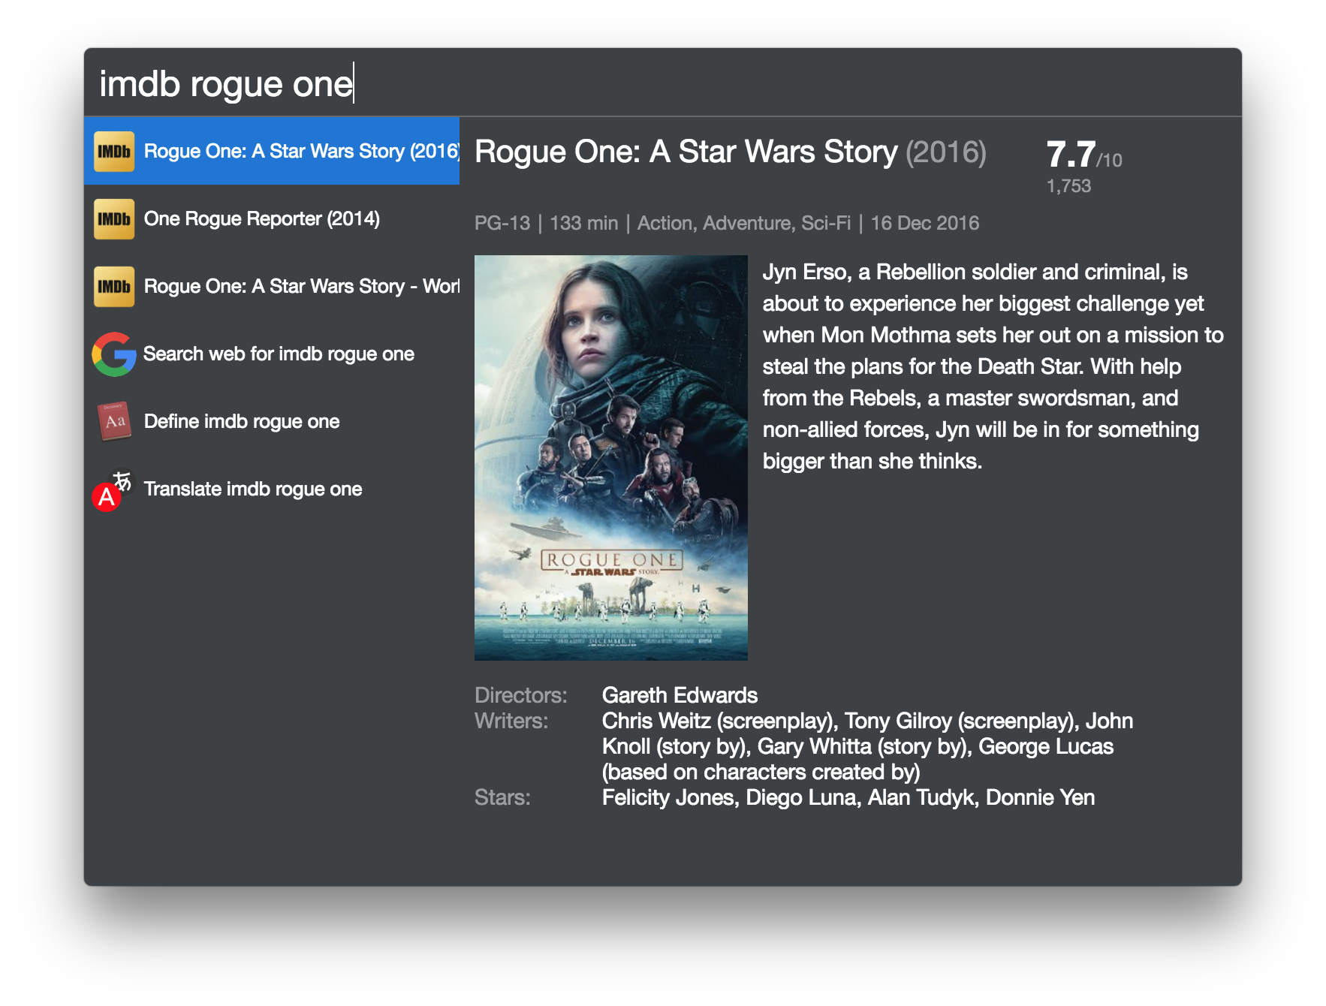Click the Translate icon in the results list
This screenshot has width=1326, height=1006.
[x=113, y=490]
